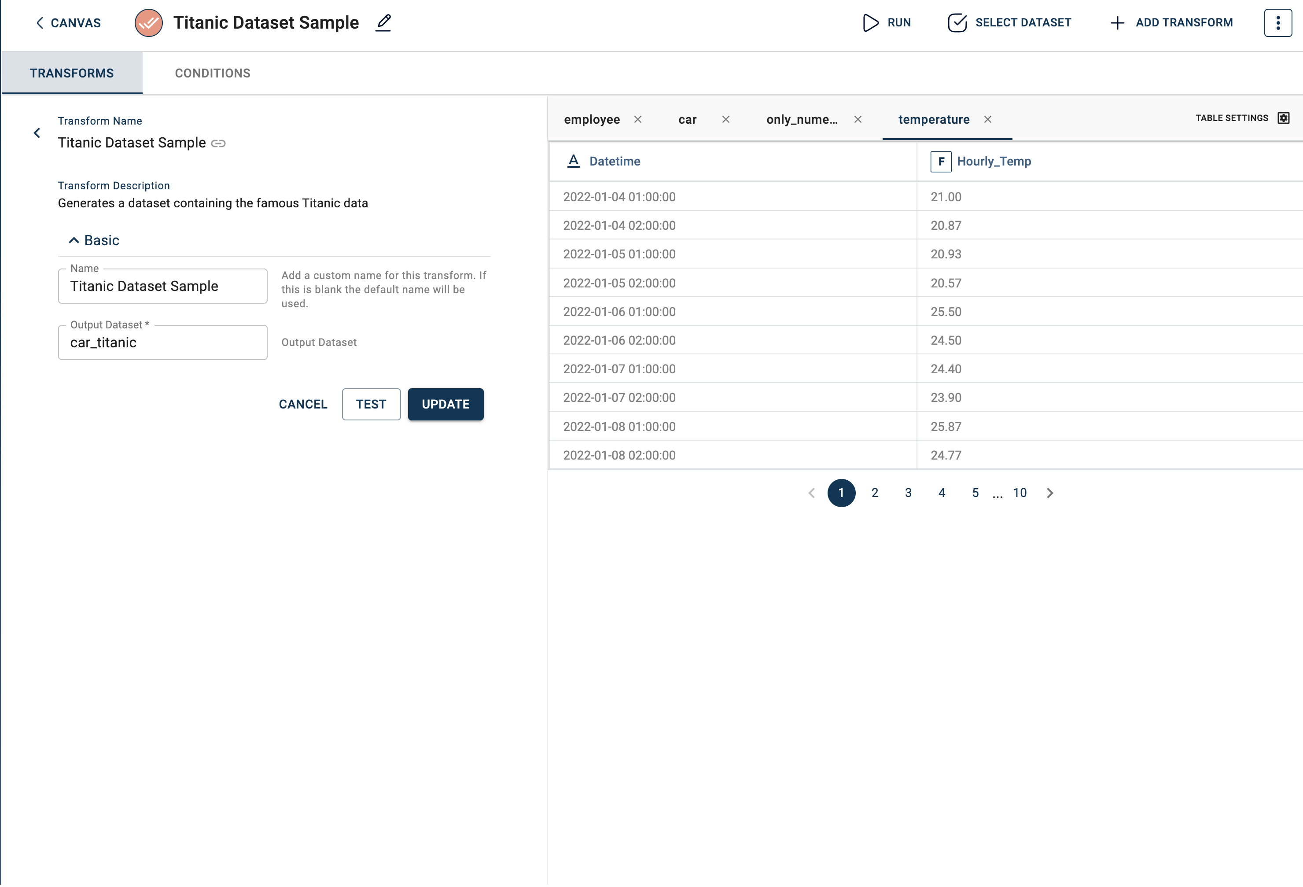Go to previous page of results
The width and height of the screenshot is (1303, 887).
point(811,493)
